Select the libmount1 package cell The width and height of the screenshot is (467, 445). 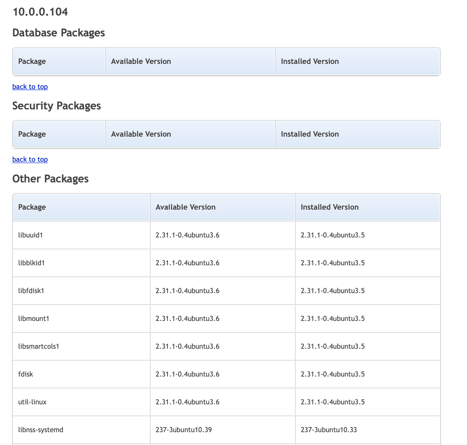click(81, 319)
